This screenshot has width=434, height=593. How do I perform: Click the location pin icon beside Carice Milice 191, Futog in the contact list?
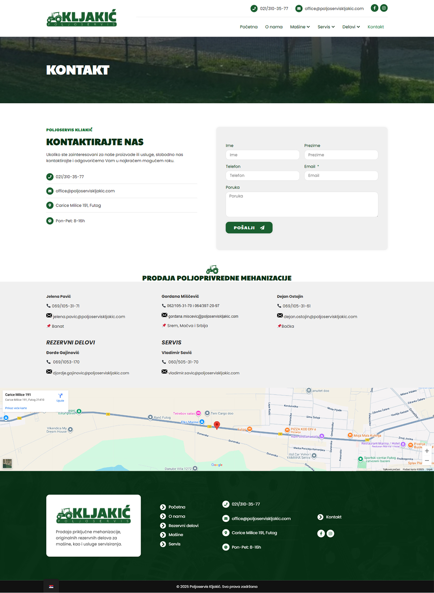coord(50,206)
